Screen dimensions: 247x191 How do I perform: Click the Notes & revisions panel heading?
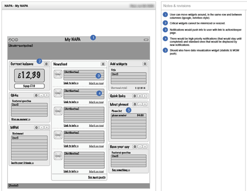click(177, 6)
